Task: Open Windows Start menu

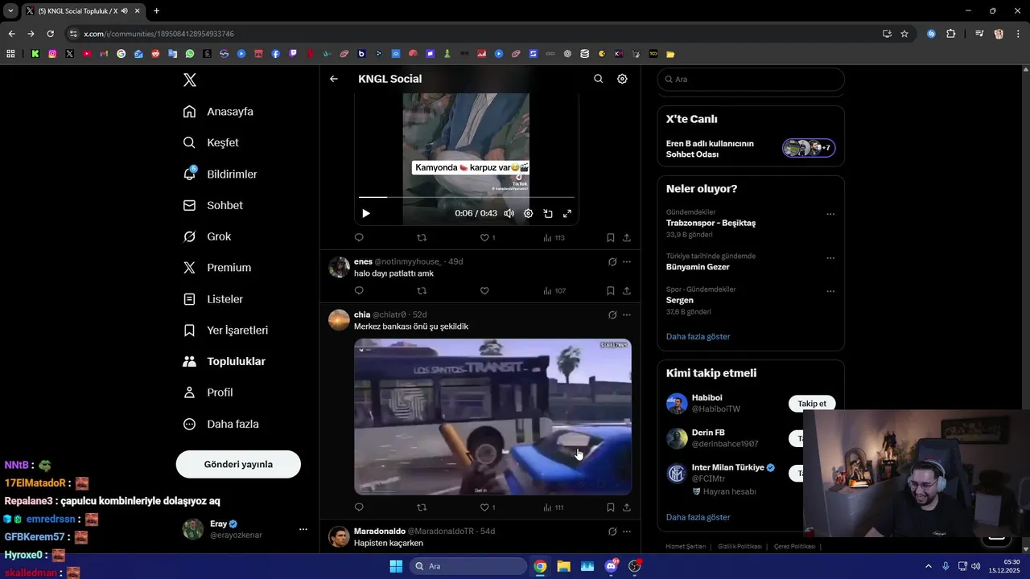Action: 396,566
